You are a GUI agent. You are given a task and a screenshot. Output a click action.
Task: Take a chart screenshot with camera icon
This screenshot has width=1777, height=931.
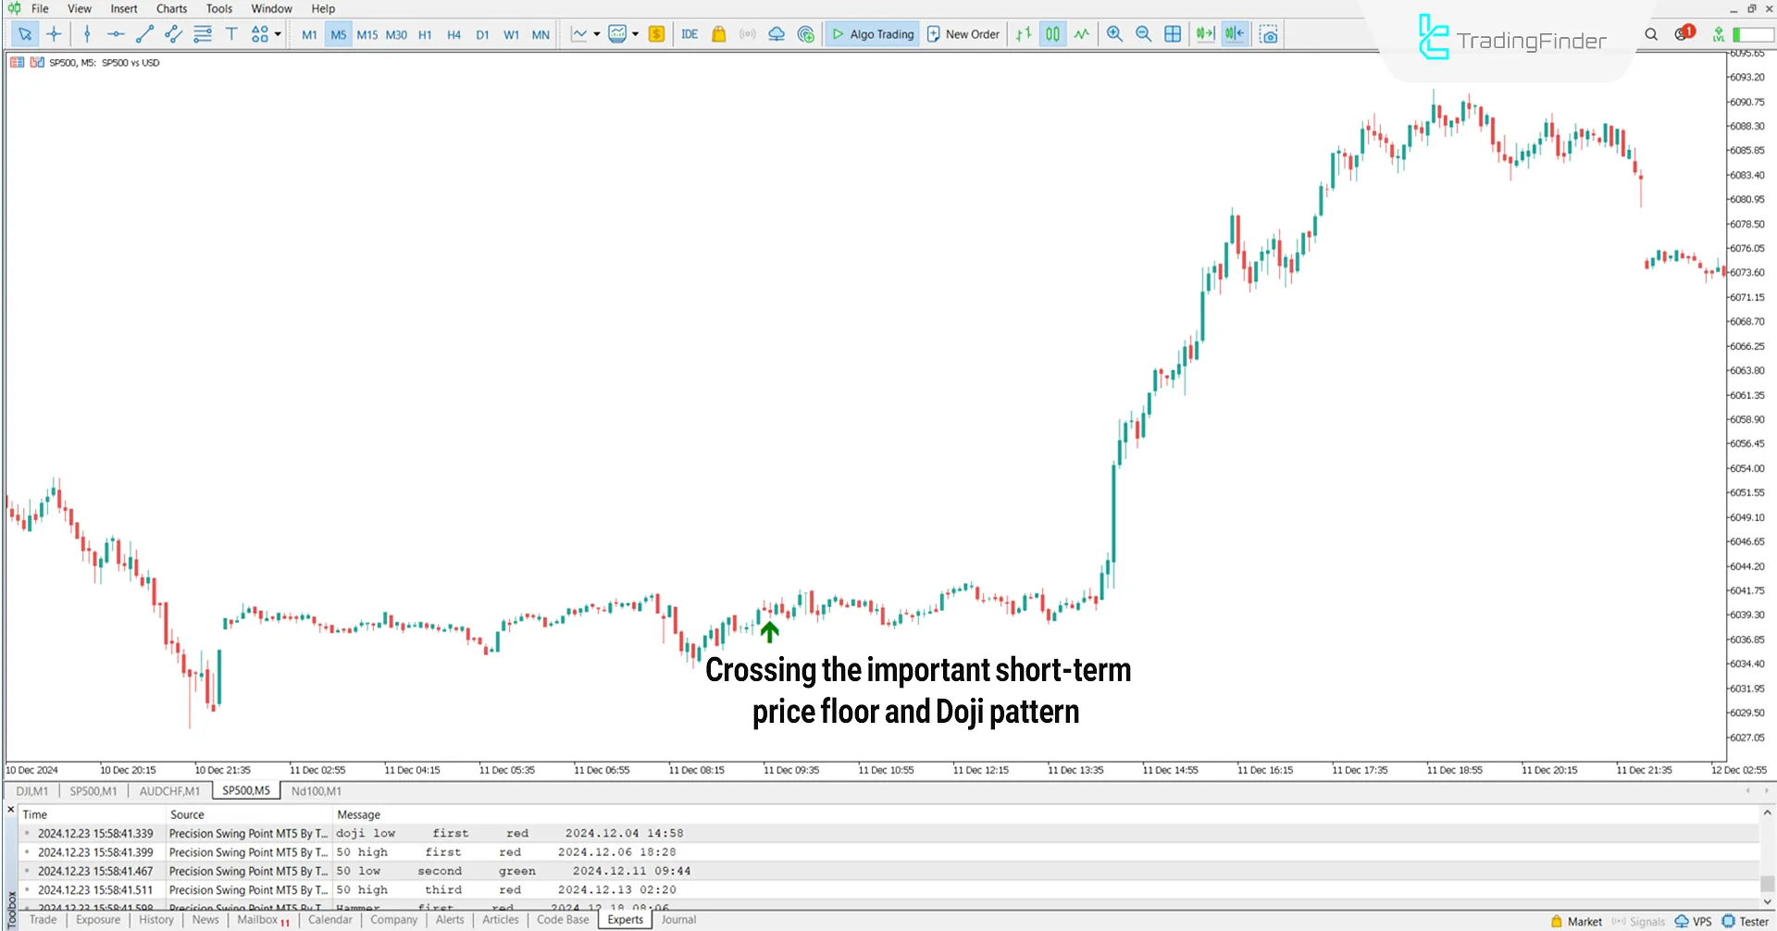(1269, 33)
